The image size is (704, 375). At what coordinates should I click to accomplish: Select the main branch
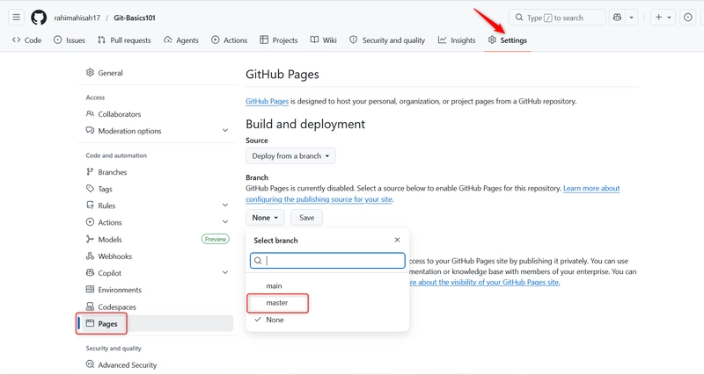[327, 285]
